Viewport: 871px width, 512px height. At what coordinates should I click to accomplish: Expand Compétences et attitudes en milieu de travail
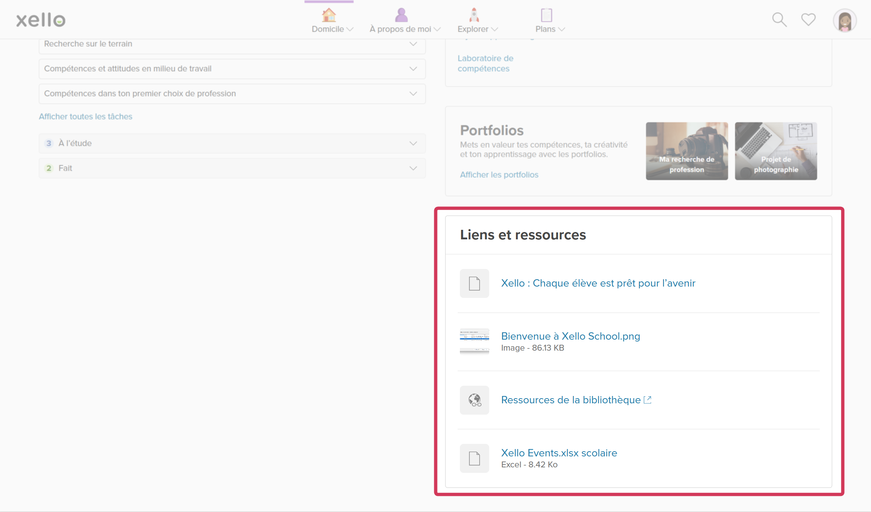click(x=232, y=69)
